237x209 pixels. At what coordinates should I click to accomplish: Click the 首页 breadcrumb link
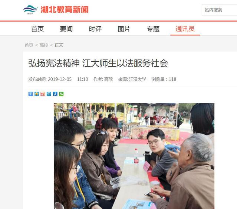pos(29,45)
